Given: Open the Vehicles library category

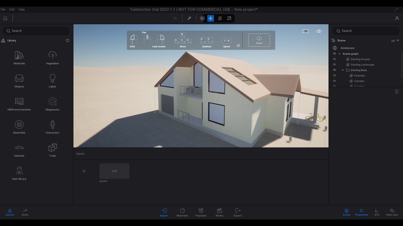Looking at the screenshot, I should pyautogui.click(x=19, y=150).
